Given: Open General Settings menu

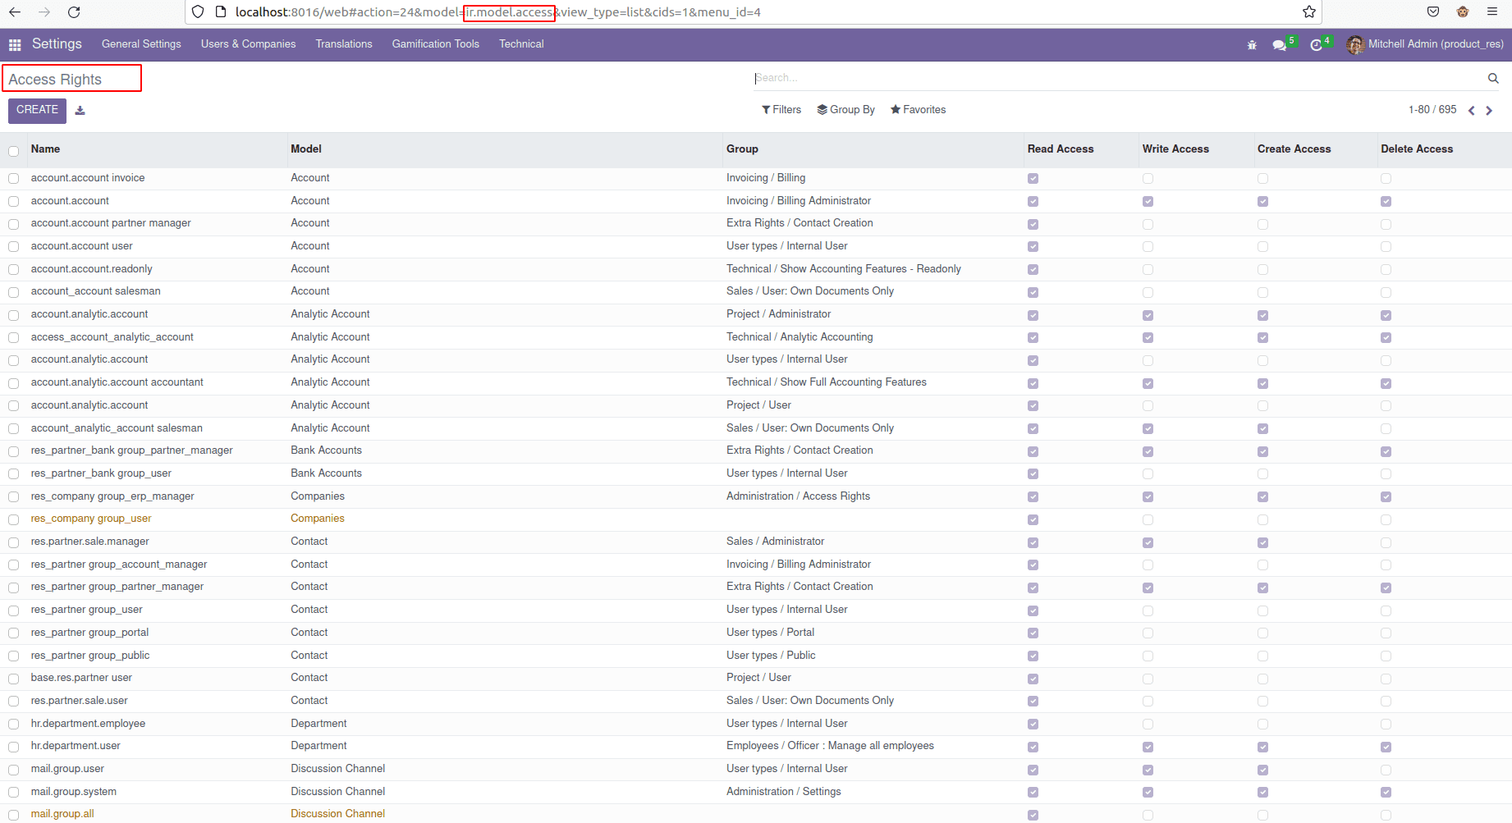Looking at the screenshot, I should coord(141,44).
